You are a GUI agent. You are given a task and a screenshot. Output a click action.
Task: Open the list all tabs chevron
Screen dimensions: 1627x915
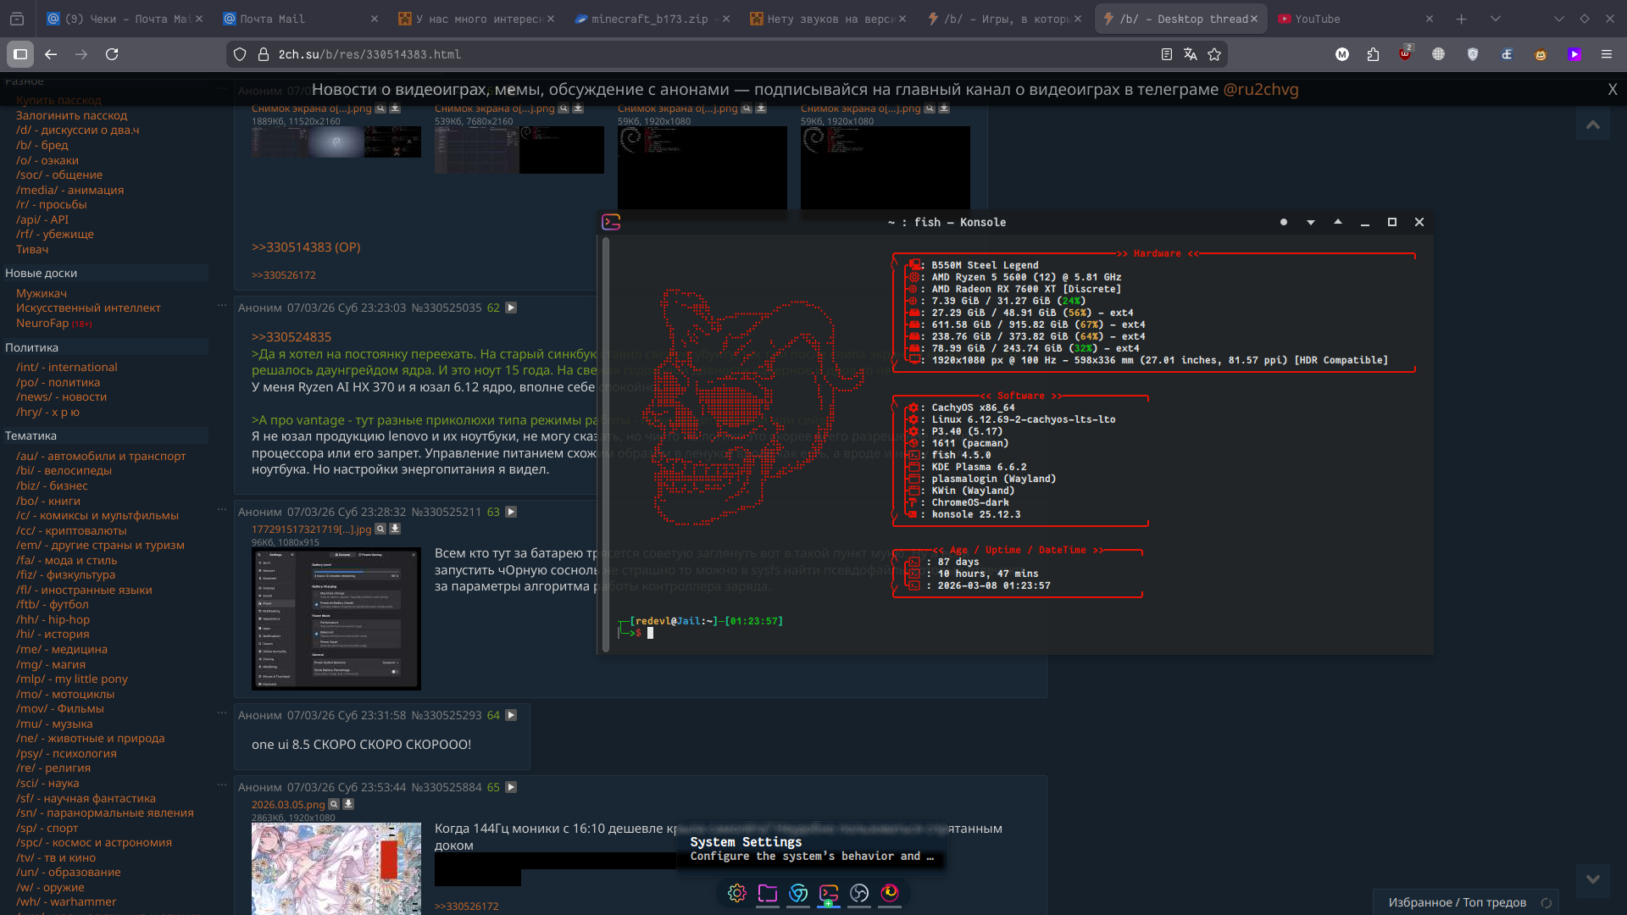pyautogui.click(x=1495, y=19)
